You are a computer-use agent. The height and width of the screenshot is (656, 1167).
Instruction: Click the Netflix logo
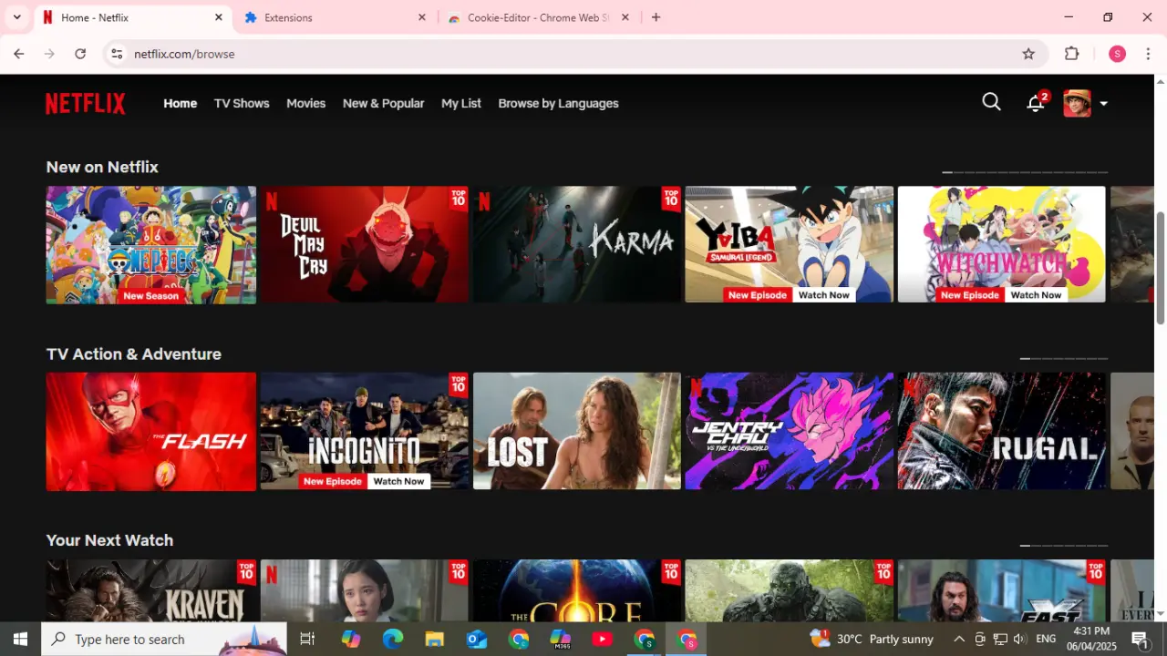tap(86, 103)
